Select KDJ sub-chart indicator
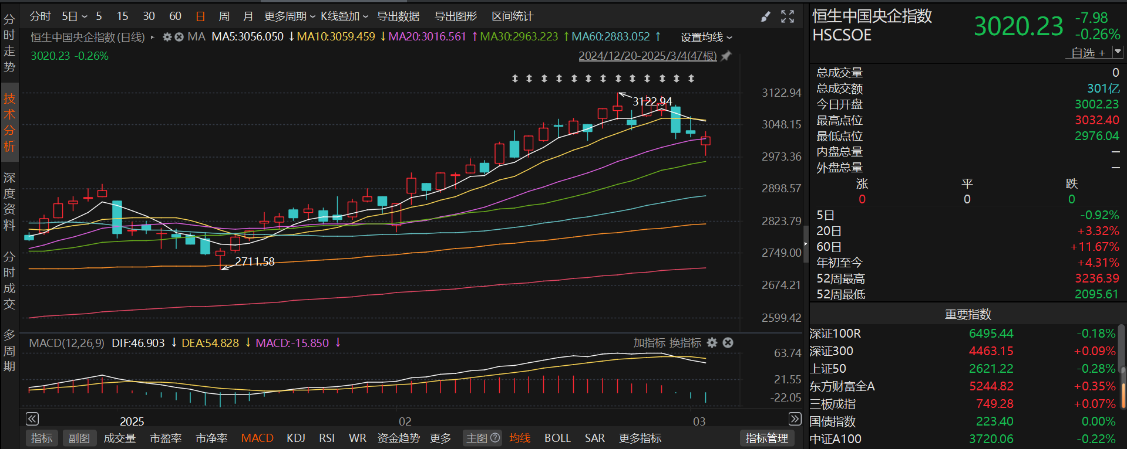 tap(296, 438)
